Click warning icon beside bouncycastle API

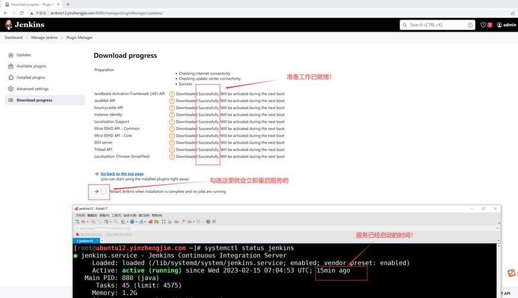(x=172, y=108)
